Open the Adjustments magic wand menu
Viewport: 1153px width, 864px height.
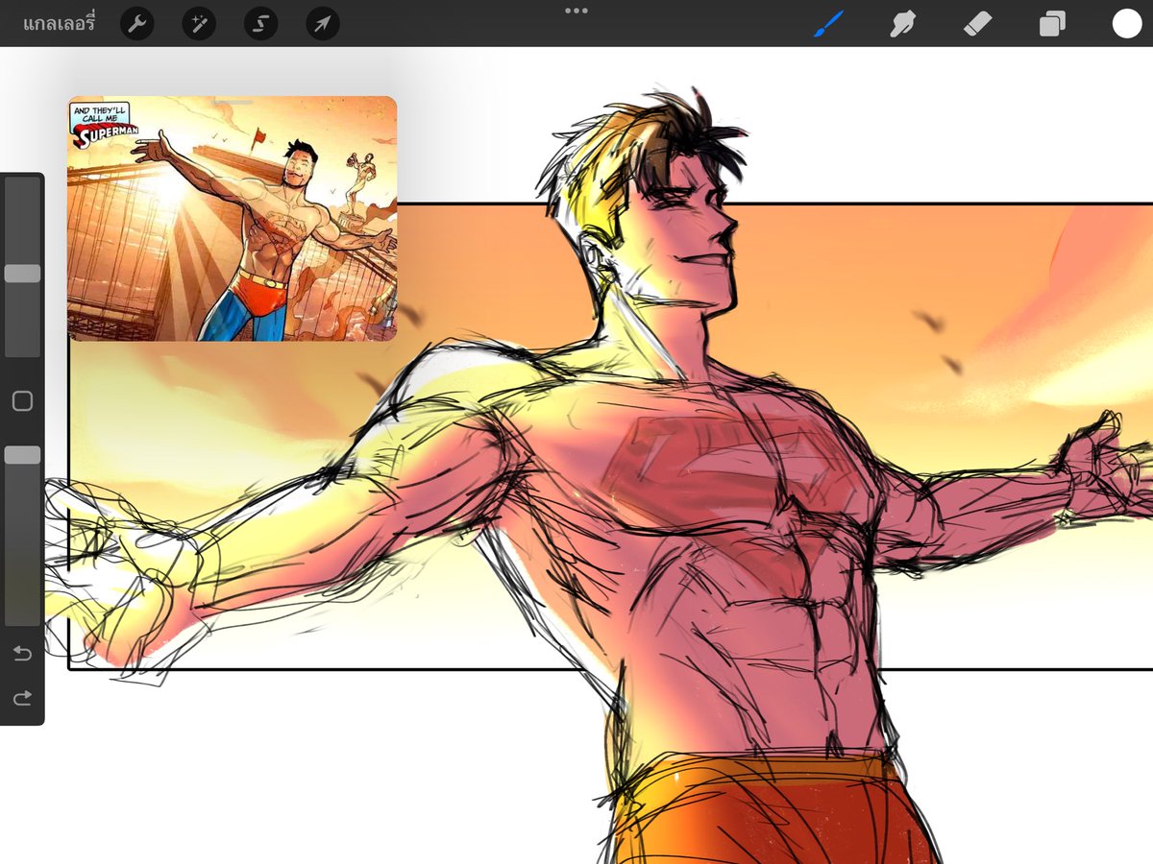pyautogui.click(x=199, y=24)
